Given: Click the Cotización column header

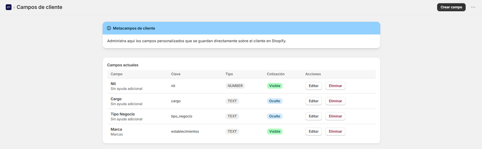Looking at the screenshot, I should click(x=276, y=74).
